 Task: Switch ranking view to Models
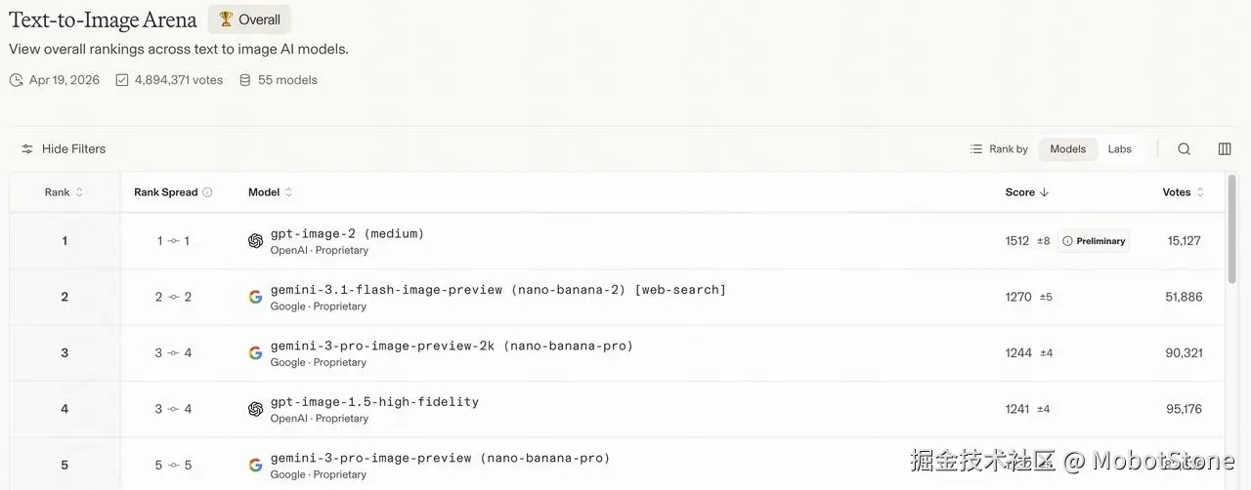click(x=1067, y=149)
